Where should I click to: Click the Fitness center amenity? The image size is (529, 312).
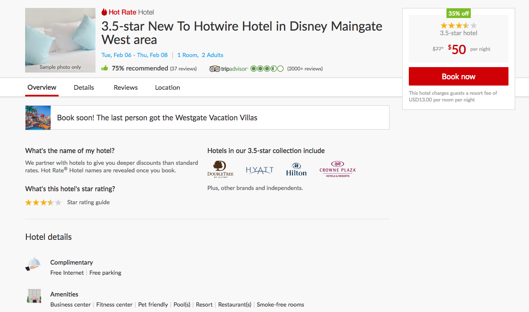click(x=114, y=304)
